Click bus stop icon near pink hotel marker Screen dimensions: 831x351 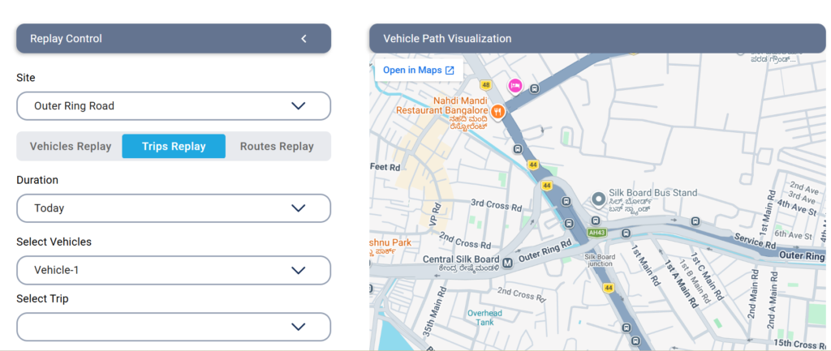tap(535, 89)
